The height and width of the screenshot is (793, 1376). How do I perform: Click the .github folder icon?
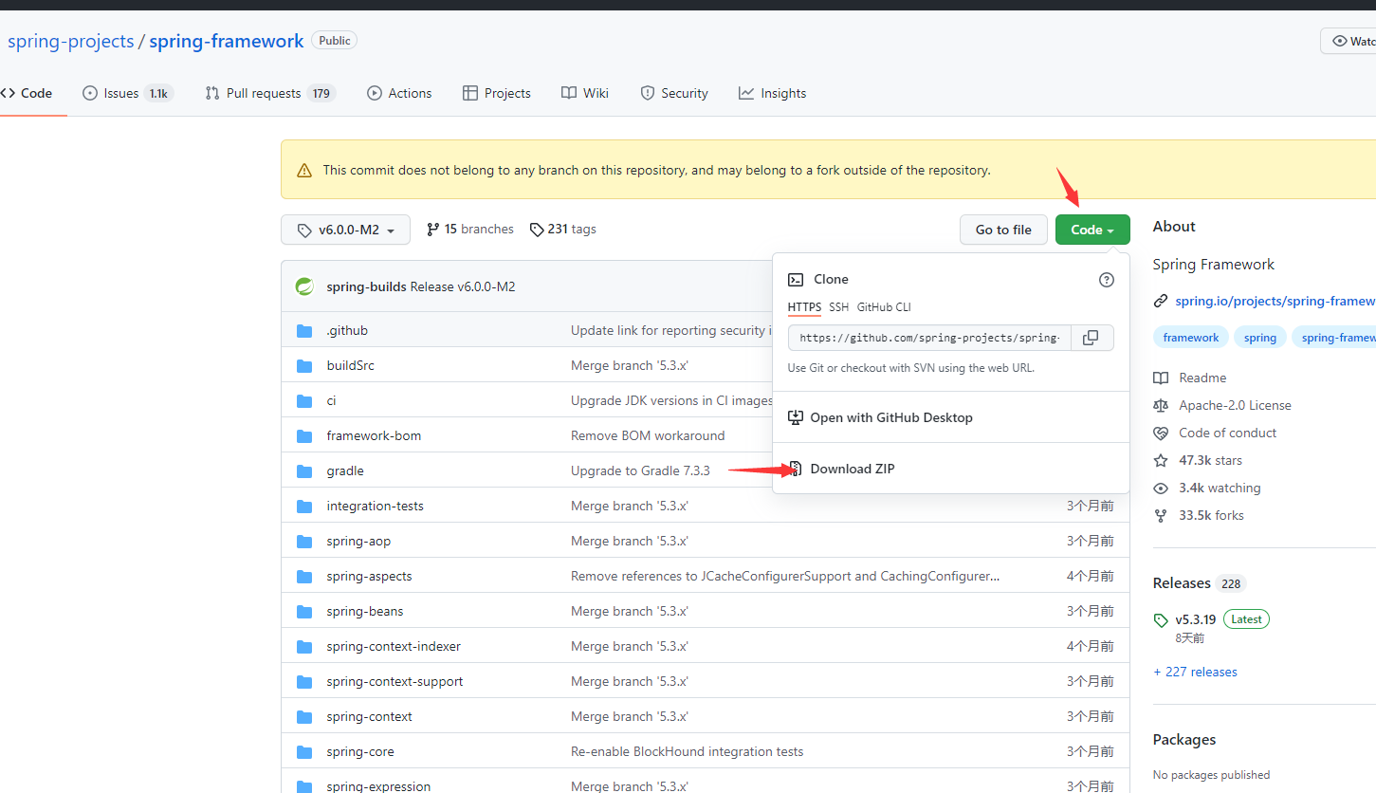[304, 331]
